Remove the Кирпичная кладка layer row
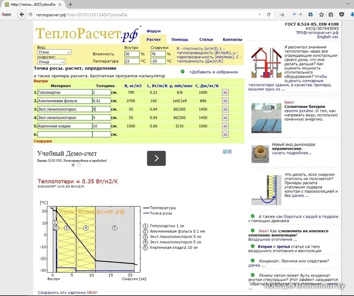Image resolution: width=354 pixels, height=296 pixels. (225, 126)
